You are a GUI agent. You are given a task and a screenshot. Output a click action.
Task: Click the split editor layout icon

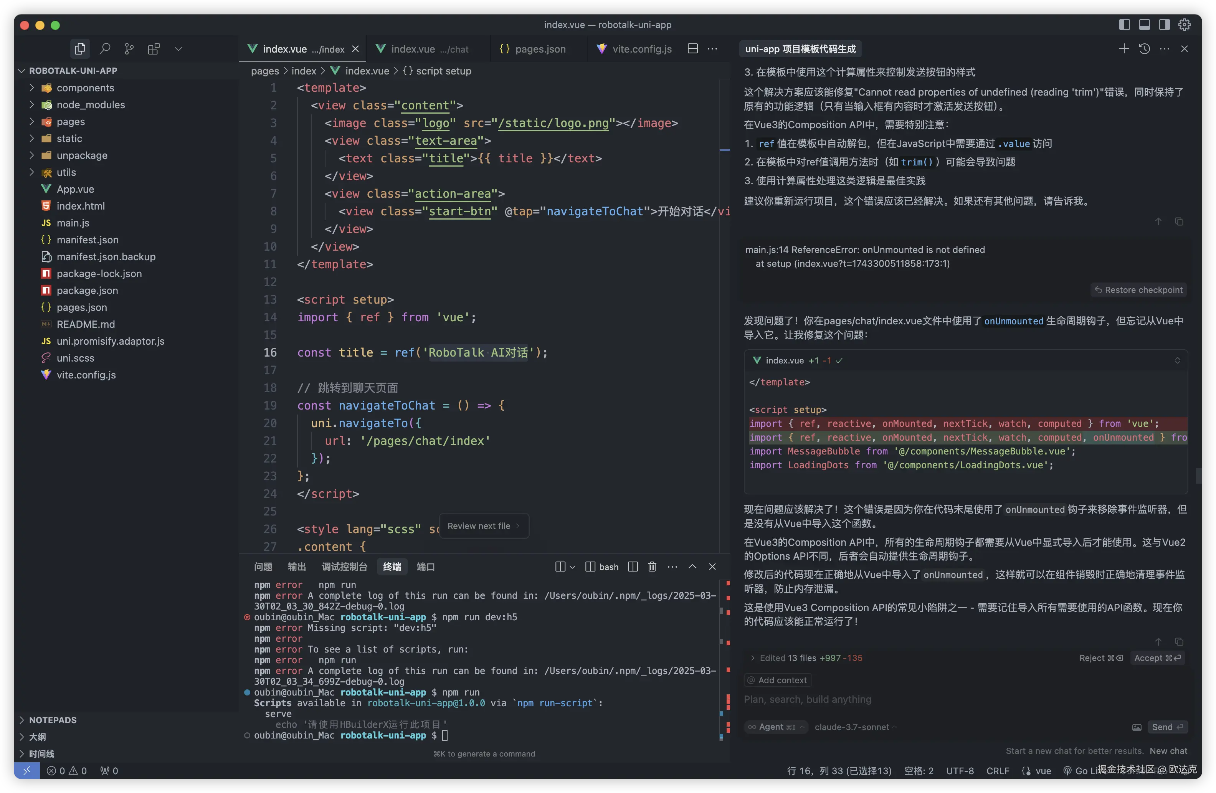693,48
